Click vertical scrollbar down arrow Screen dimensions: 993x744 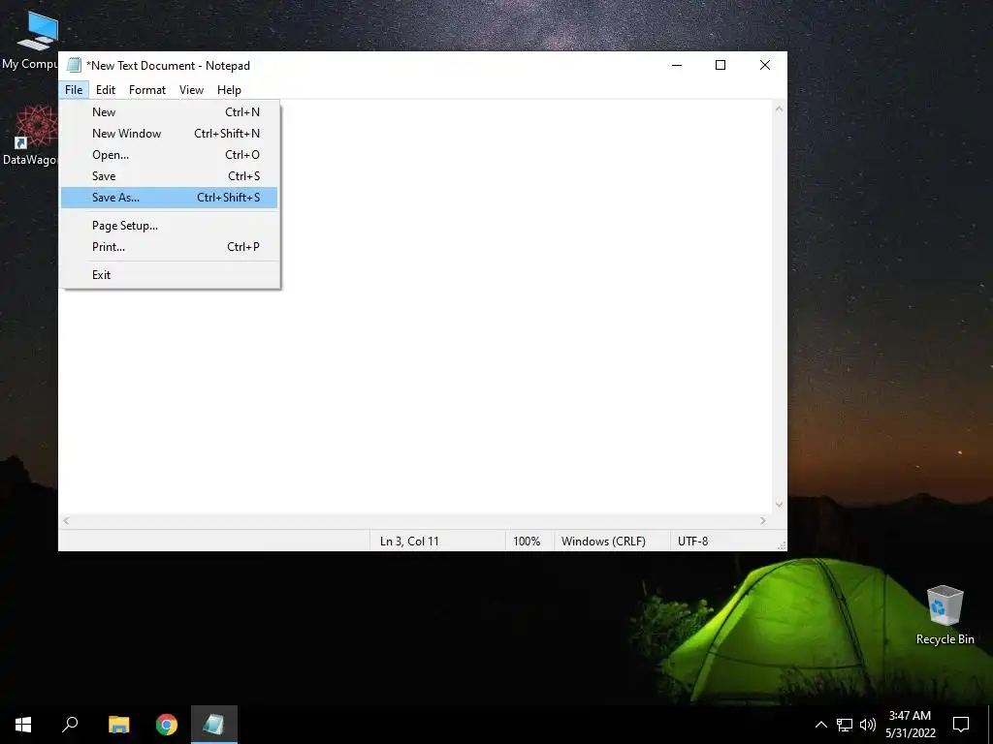point(779,505)
